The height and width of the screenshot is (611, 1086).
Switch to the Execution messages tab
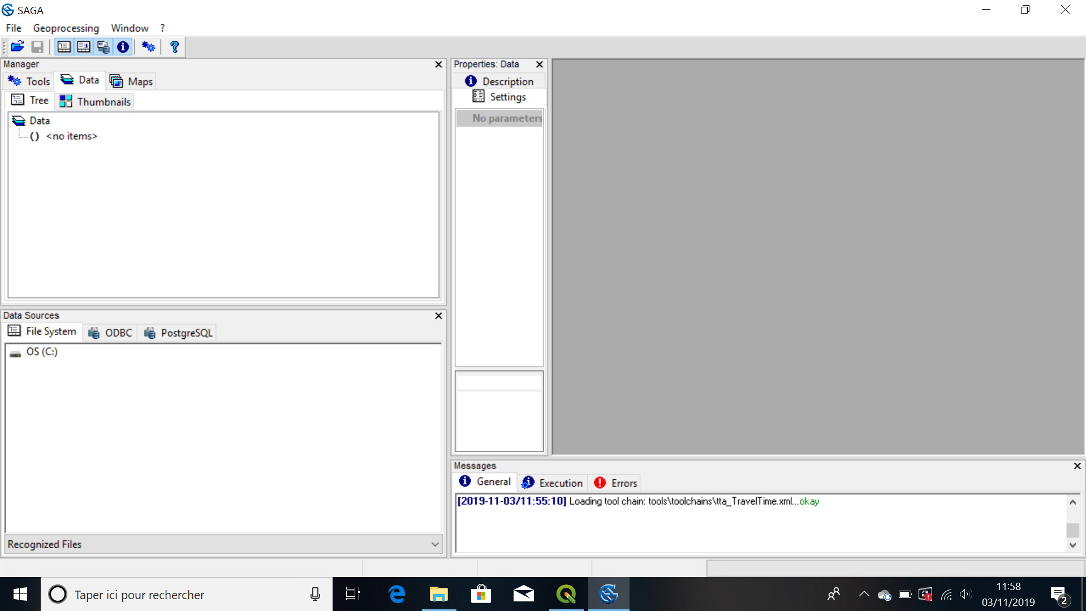click(552, 483)
